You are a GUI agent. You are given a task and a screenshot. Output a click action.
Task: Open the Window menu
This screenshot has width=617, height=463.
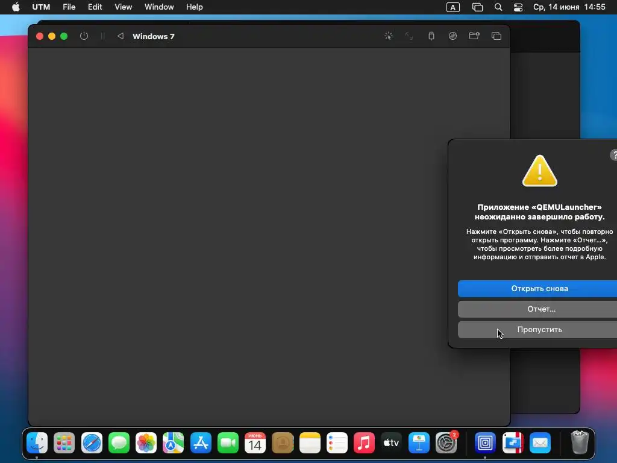159,7
